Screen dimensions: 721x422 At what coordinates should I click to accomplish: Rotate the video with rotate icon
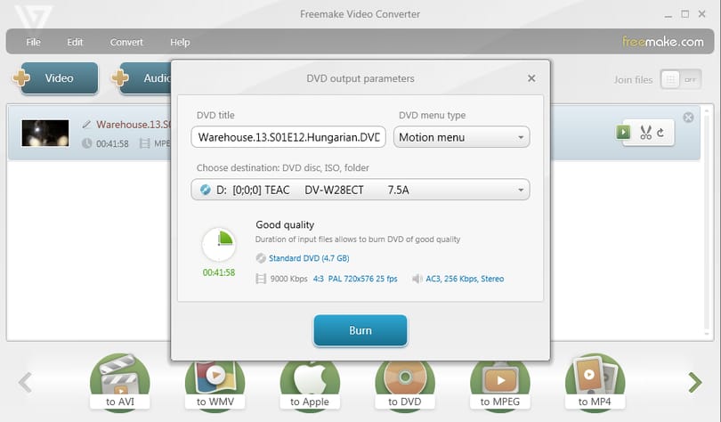point(660,133)
